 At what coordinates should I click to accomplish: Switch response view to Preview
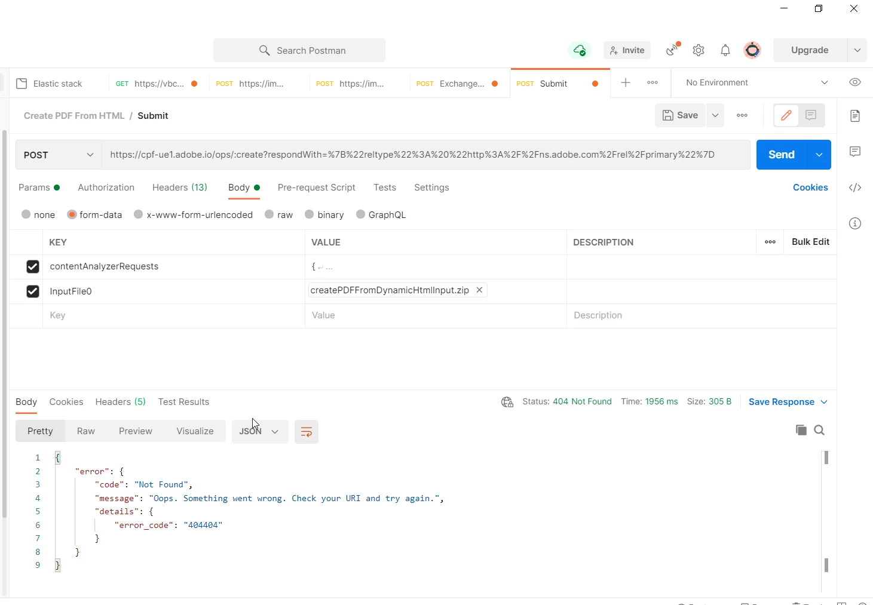[x=136, y=431]
